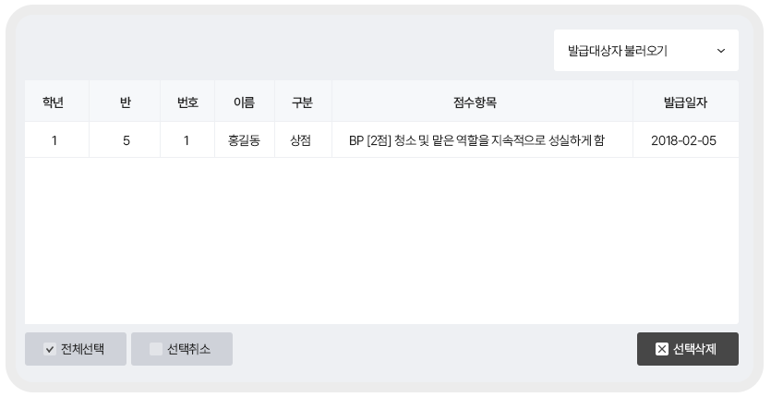Viewport: 771px width, 397px height.
Task: Click the 발급일자 column header
Action: coord(686,102)
